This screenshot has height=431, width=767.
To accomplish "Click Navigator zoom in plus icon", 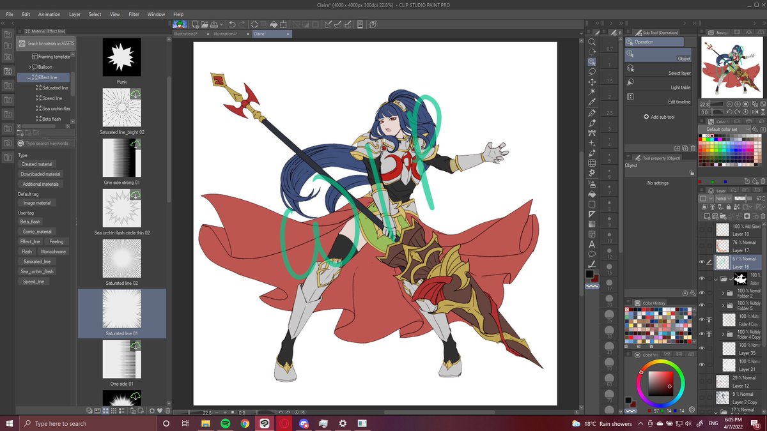I will (737, 104).
